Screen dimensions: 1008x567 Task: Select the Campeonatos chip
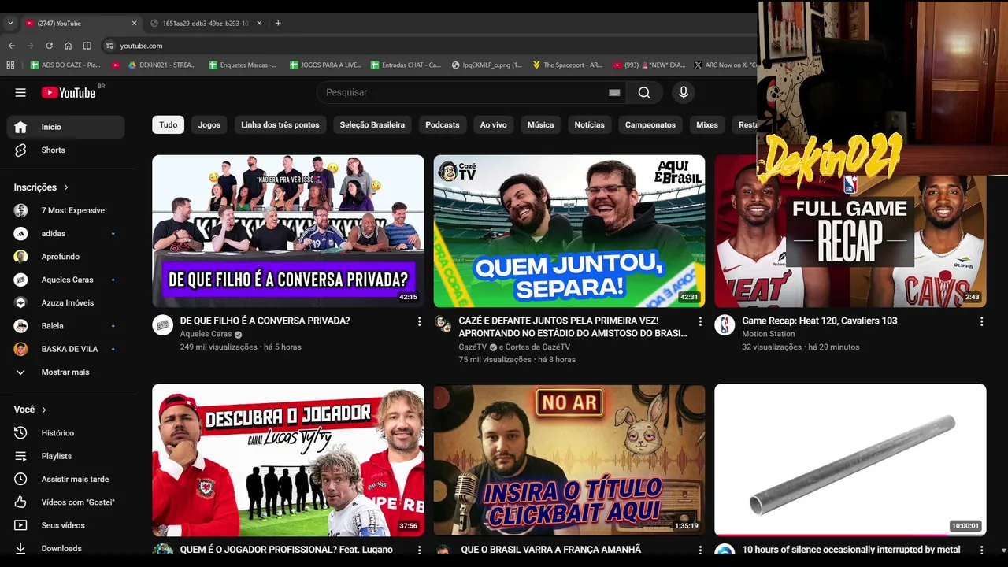click(x=650, y=124)
